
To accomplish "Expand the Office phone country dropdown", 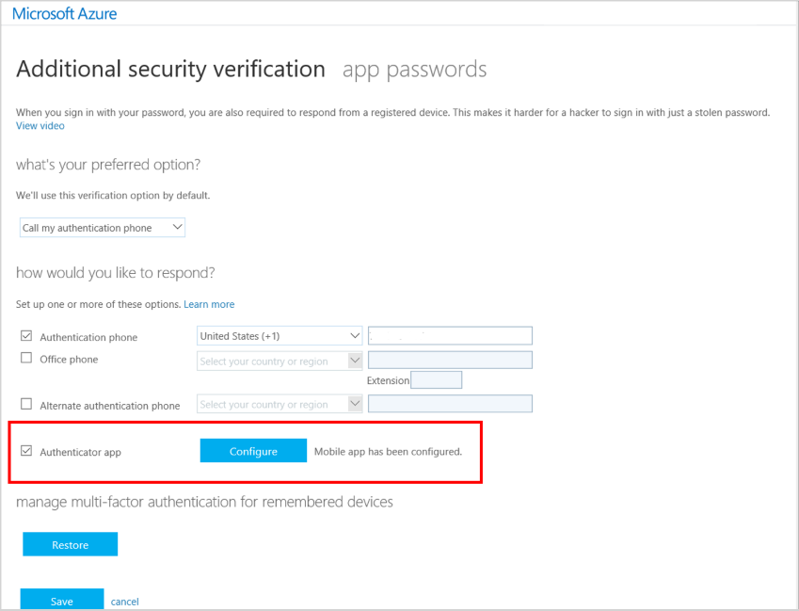I will [280, 361].
